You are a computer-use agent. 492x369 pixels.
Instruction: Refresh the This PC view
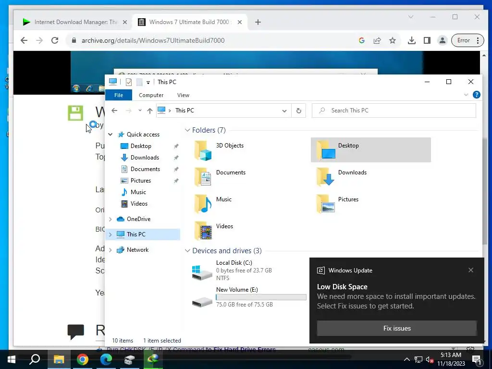point(299,111)
